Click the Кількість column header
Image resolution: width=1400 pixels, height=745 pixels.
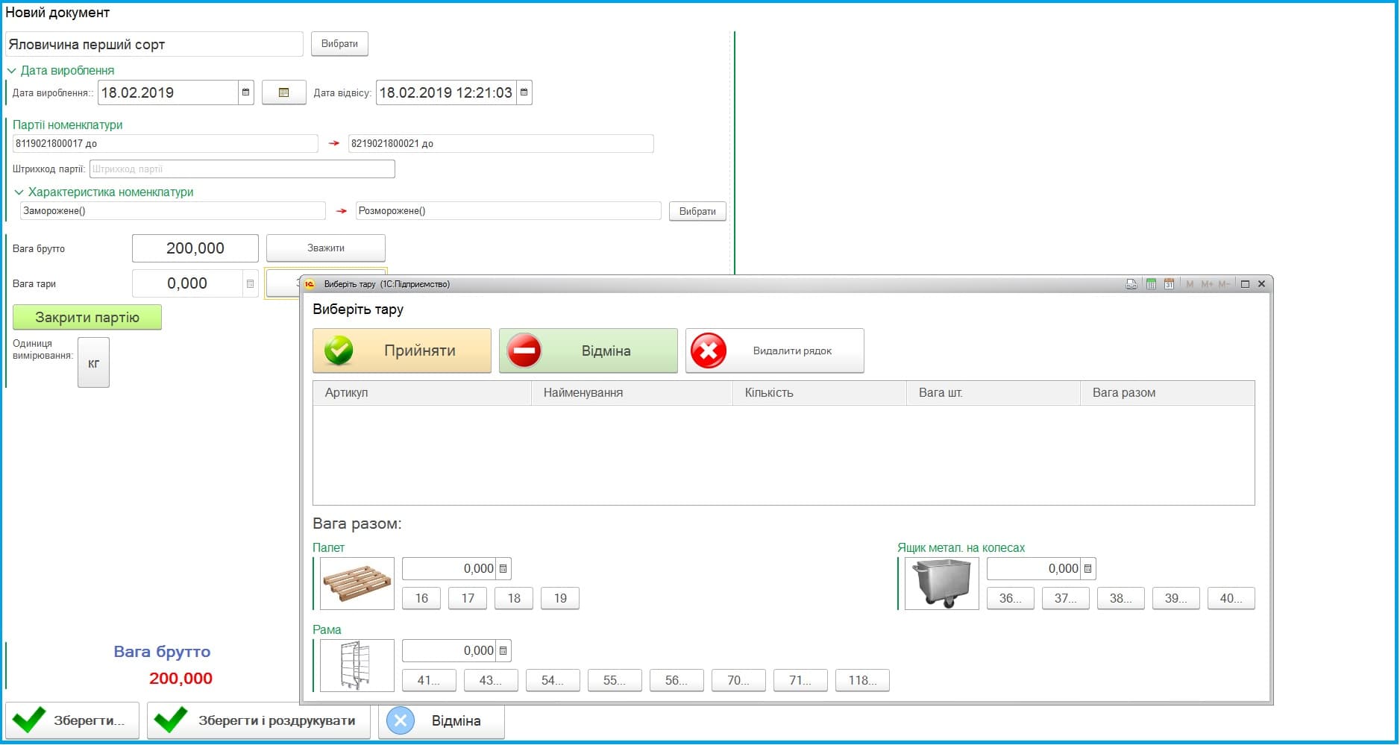click(x=820, y=393)
